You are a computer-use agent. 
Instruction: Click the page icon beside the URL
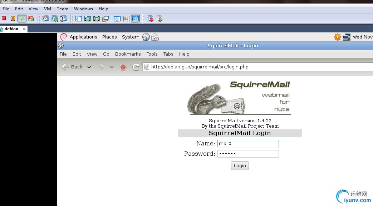point(147,67)
